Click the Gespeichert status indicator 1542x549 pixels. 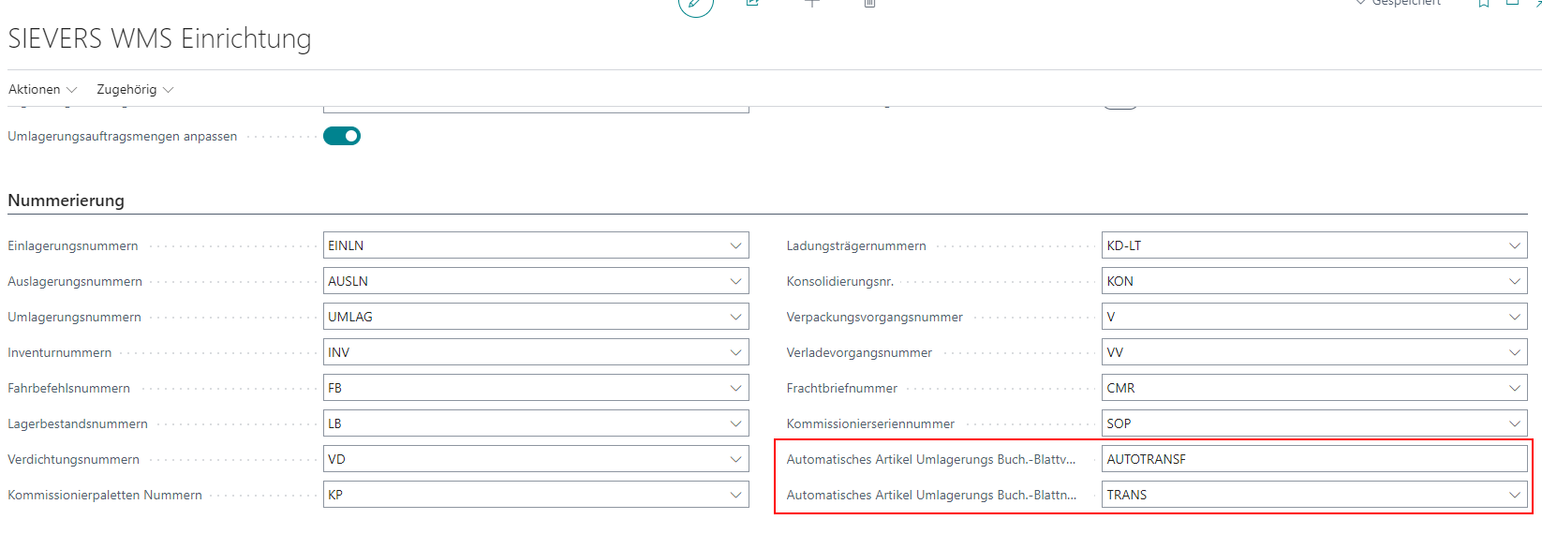(x=1399, y=3)
